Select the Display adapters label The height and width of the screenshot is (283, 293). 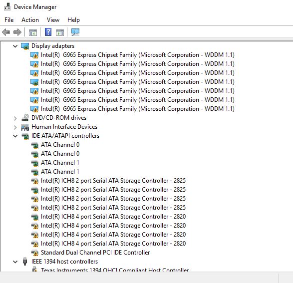[53, 46]
